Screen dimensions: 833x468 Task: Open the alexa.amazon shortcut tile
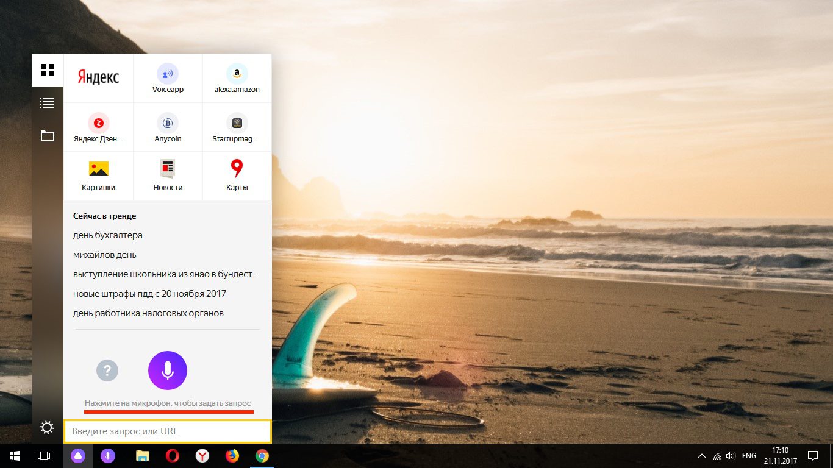click(x=237, y=78)
